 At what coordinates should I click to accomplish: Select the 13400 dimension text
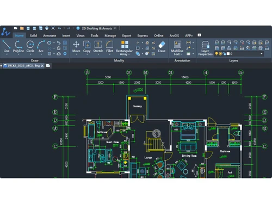pyautogui.click(x=185, y=77)
